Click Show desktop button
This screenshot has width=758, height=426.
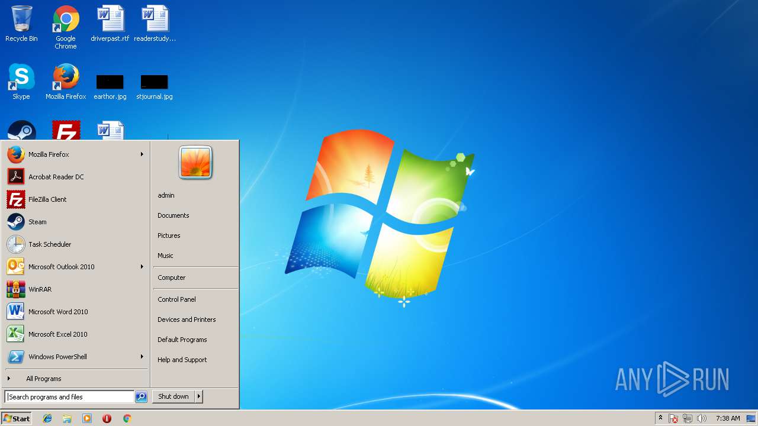(x=751, y=418)
